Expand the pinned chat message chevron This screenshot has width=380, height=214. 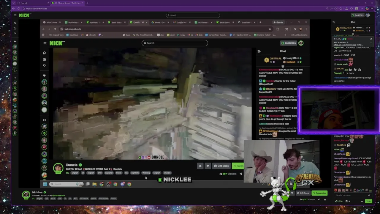point(371,43)
